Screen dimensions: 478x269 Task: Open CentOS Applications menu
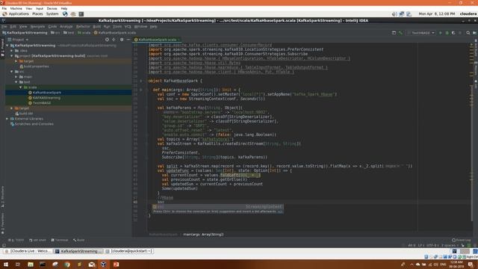16,14
